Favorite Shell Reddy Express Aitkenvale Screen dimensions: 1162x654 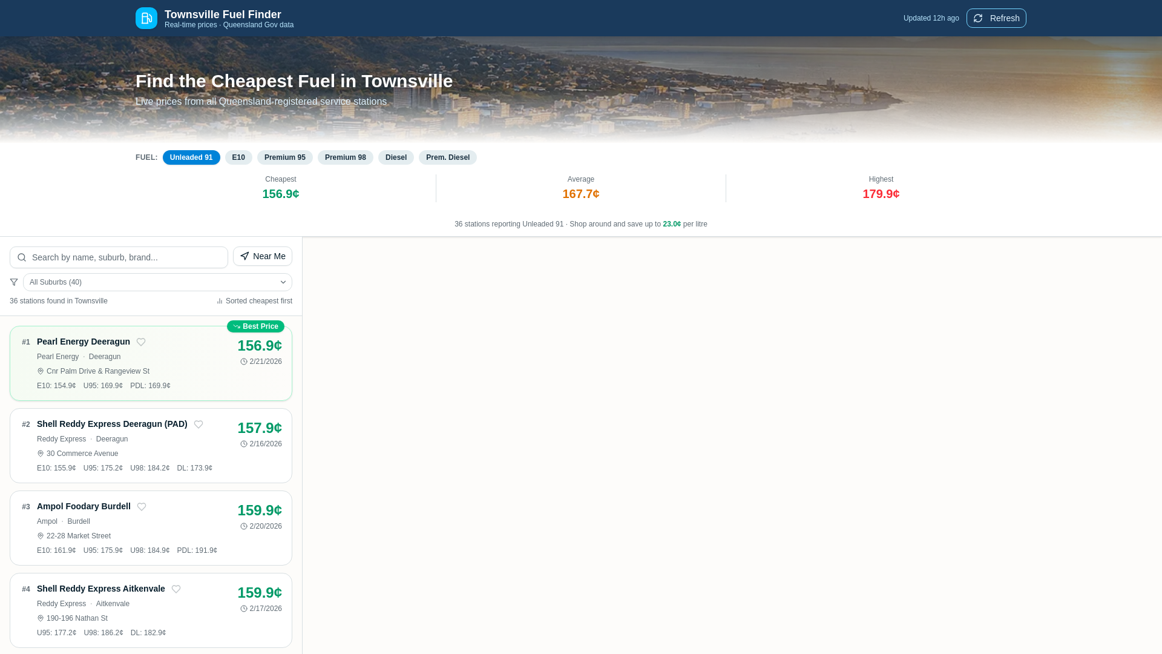coord(176,589)
